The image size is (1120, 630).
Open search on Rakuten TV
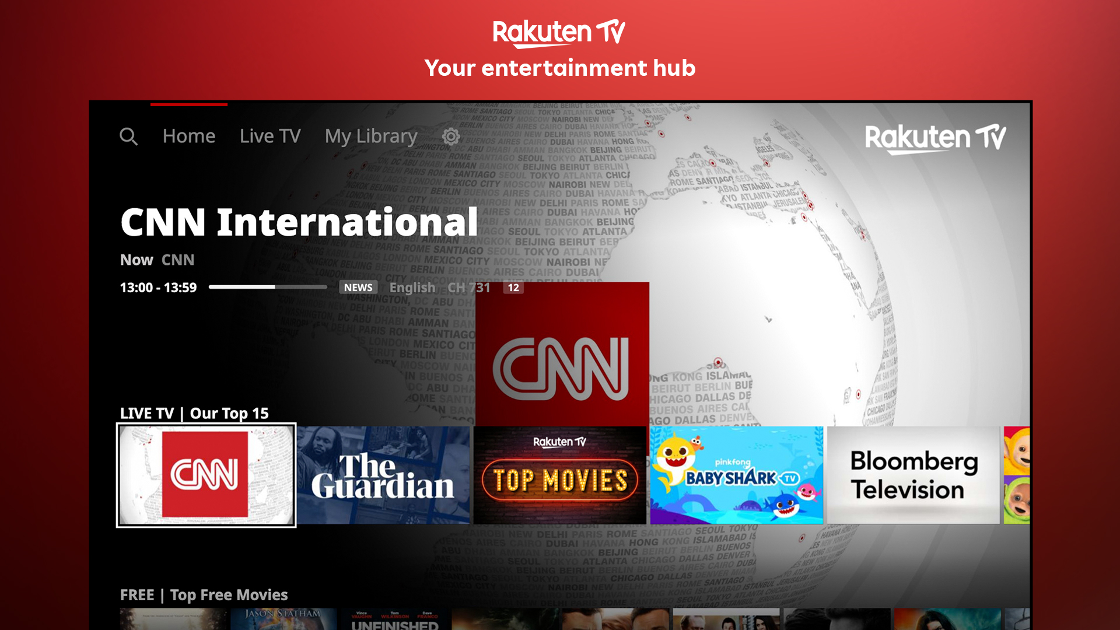(129, 136)
